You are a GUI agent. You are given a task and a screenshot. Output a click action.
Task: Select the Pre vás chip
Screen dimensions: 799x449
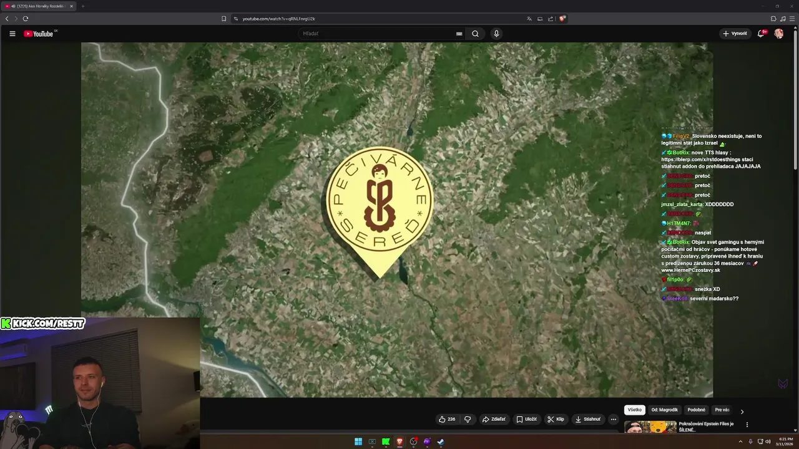click(722, 410)
